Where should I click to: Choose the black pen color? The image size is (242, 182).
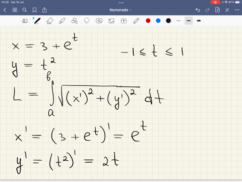[168, 21]
